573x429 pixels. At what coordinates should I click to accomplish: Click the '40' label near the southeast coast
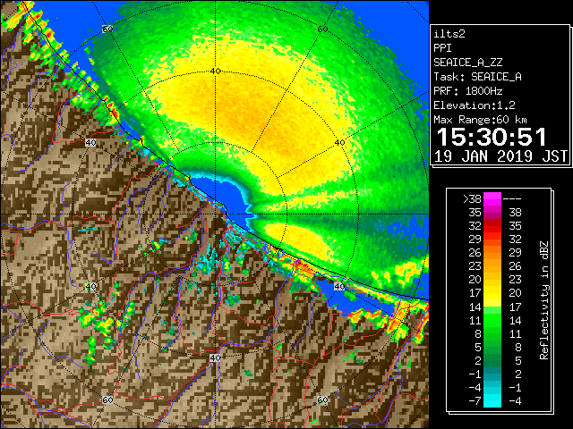coord(339,286)
